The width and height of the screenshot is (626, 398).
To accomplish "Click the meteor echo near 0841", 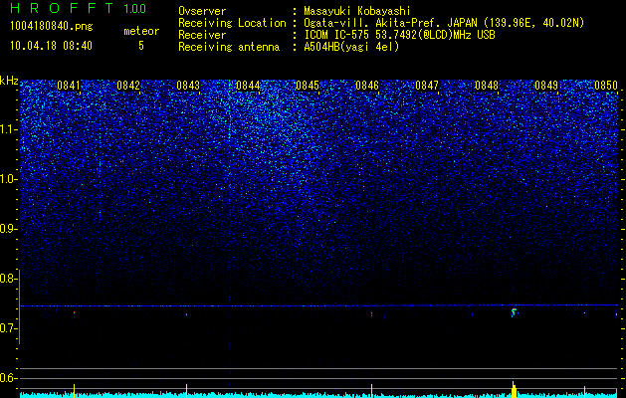I will (x=75, y=312).
